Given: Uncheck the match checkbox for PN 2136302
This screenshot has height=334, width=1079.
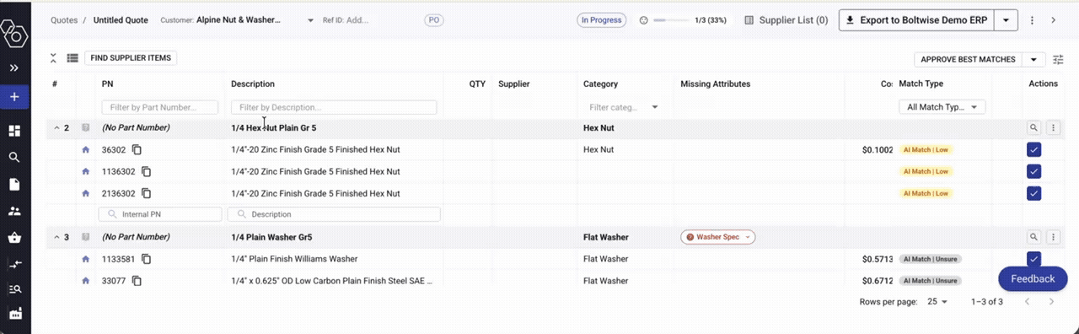Looking at the screenshot, I should click(1034, 193).
